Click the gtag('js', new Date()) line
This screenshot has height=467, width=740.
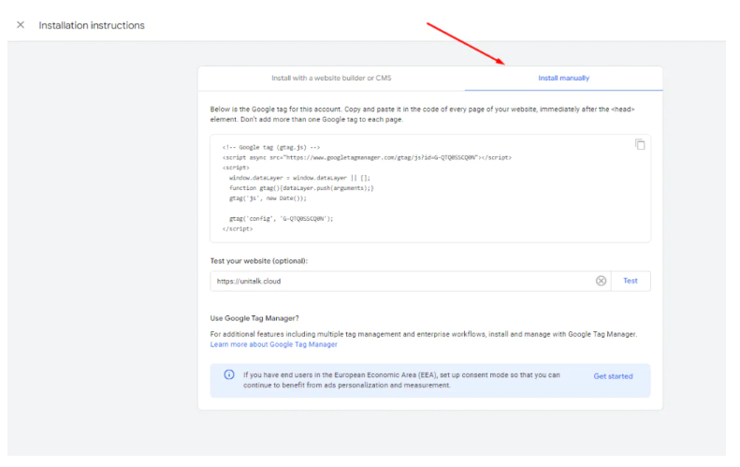267,198
